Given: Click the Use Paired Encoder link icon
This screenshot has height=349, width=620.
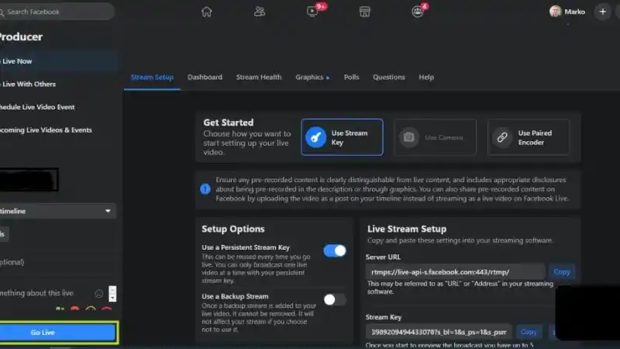Looking at the screenshot, I should click(502, 137).
